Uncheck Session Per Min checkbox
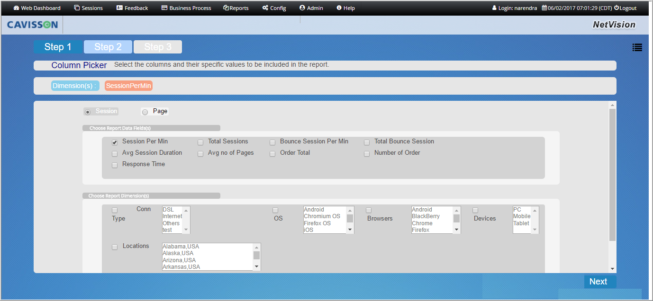Image resolution: width=653 pixels, height=301 pixels. click(x=115, y=142)
